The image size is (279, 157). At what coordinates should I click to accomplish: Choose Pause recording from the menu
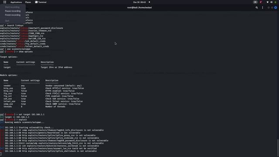(x=13, y=11)
